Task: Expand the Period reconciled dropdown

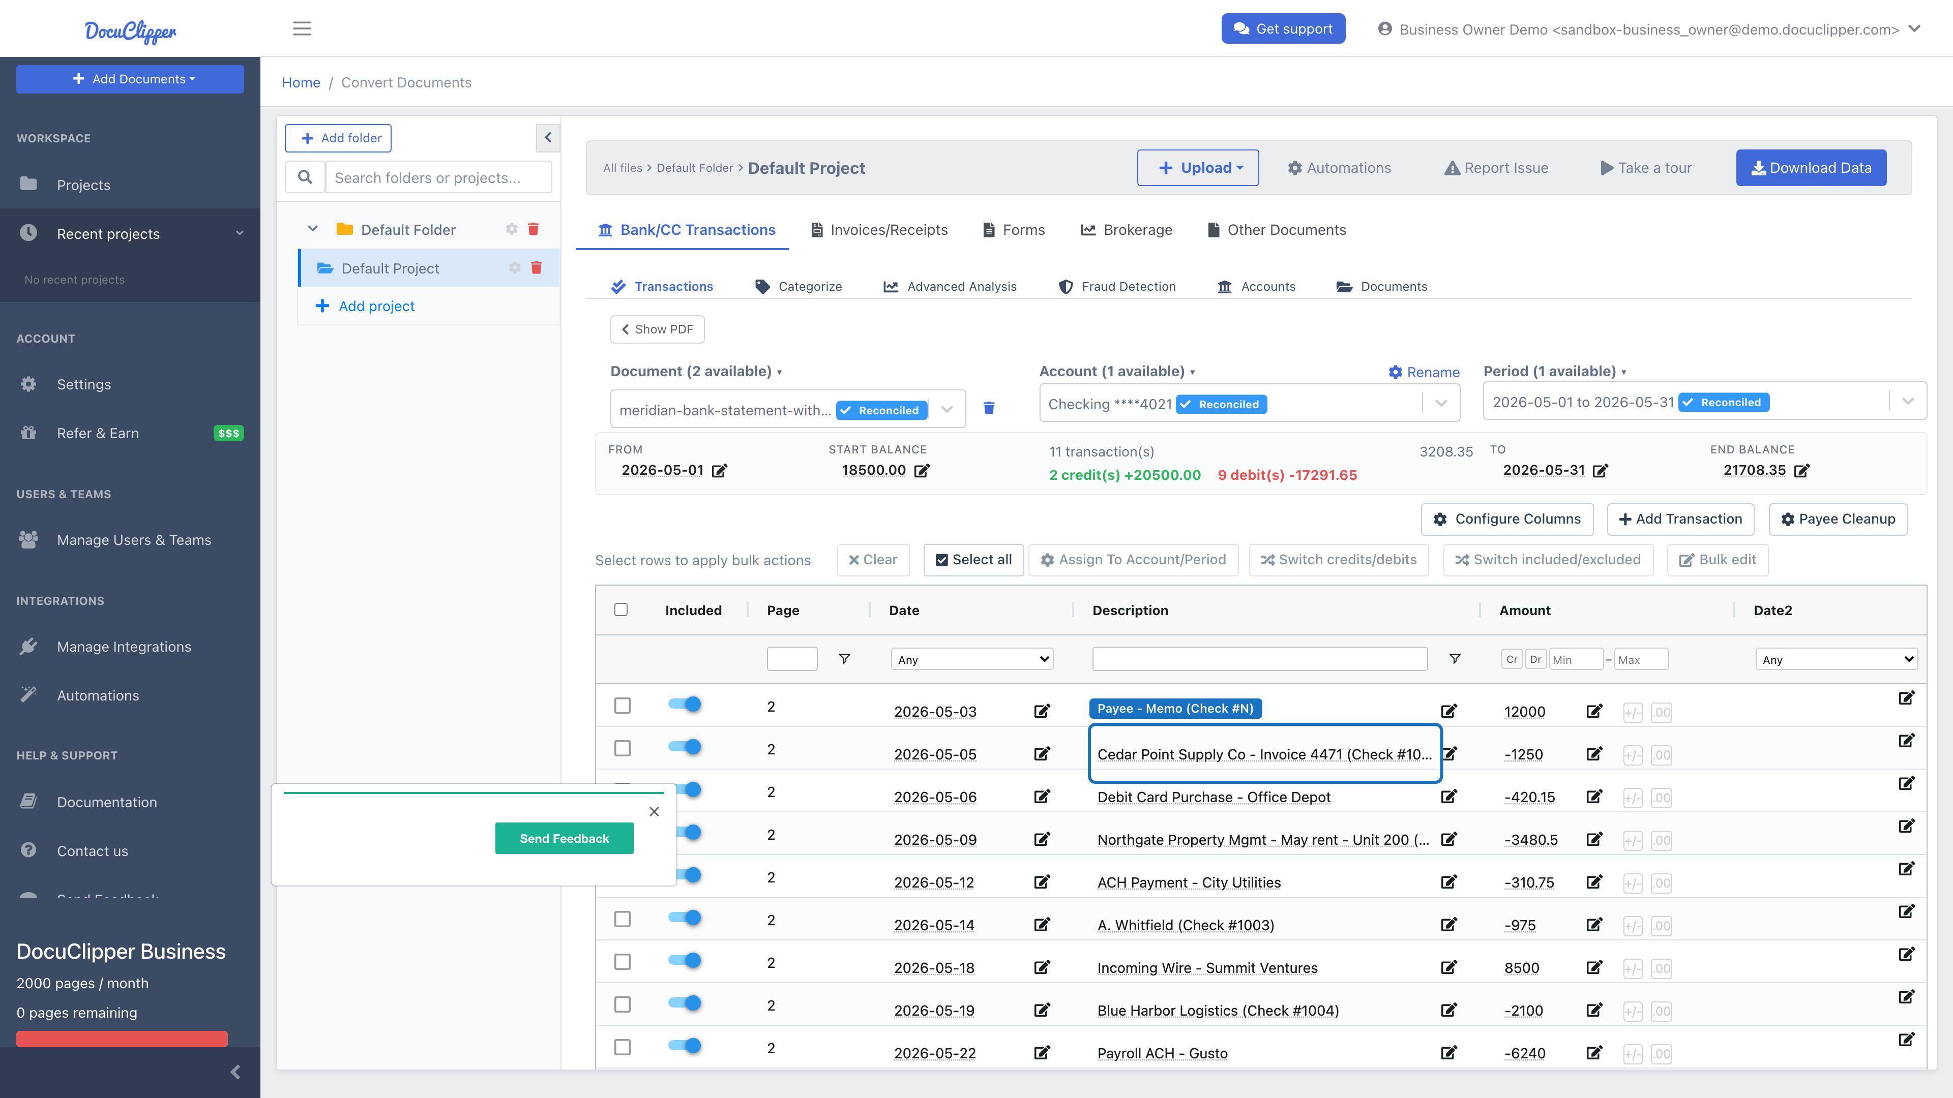Action: click(x=1908, y=401)
